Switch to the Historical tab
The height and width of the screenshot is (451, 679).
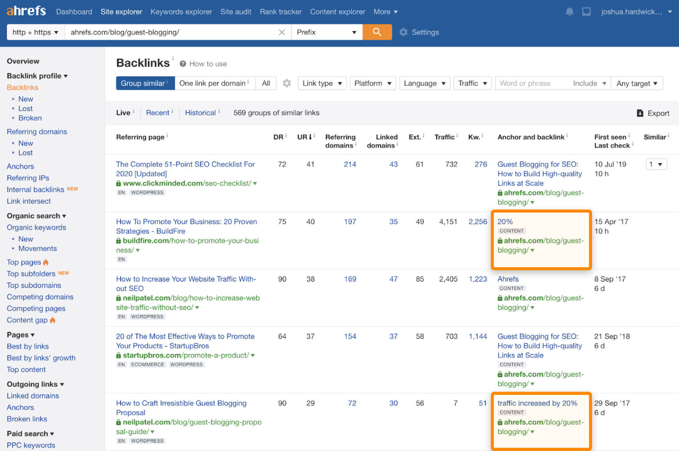(200, 112)
